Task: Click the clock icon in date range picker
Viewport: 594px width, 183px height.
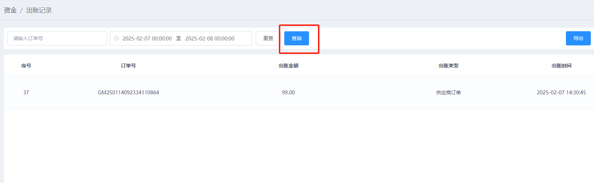Action: tap(117, 38)
